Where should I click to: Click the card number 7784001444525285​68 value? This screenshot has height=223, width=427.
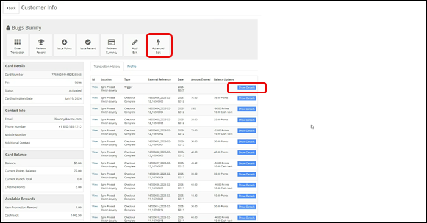[66, 75]
